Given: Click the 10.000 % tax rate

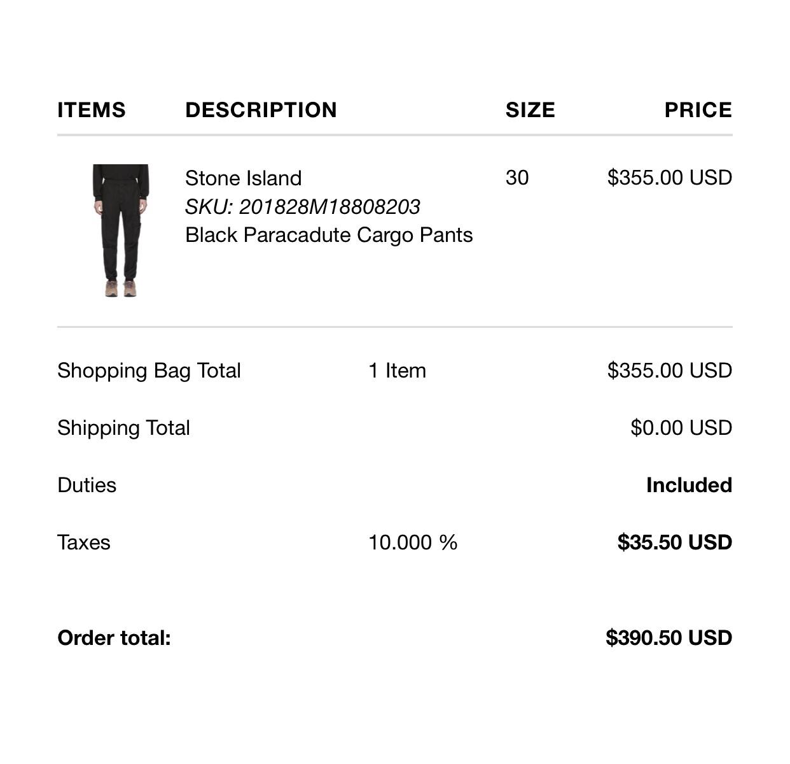Looking at the screenshot, I should [x=413, y=542].
